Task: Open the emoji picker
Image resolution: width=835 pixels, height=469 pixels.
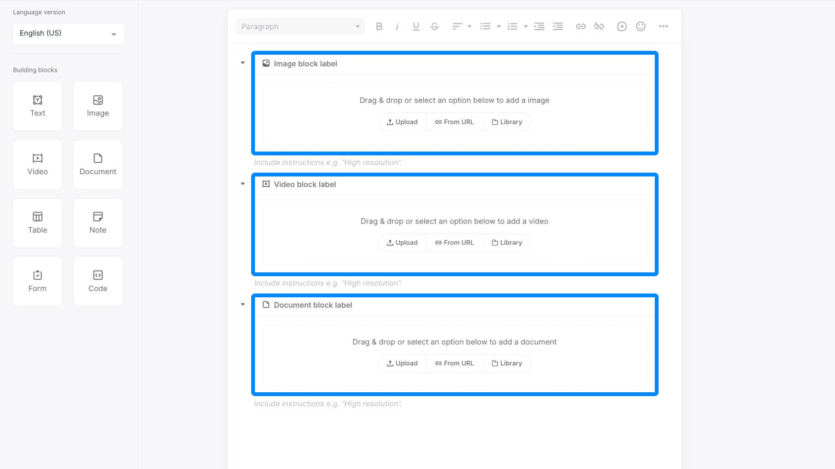Action: coord(640,26)
